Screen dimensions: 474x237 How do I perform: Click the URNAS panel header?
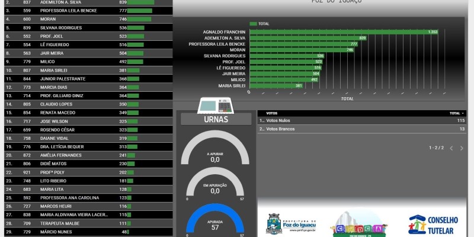coord(216,119)
